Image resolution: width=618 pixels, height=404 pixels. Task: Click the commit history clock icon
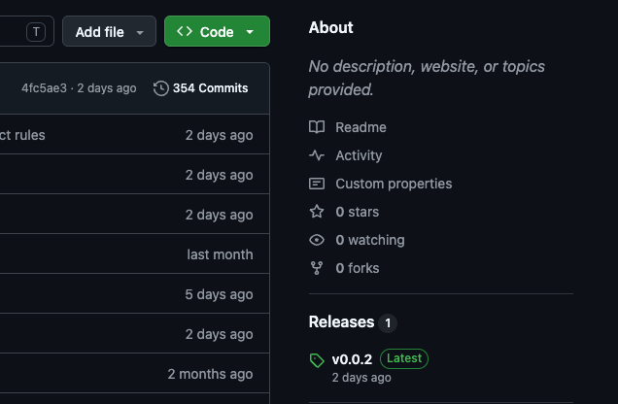tap(160, 88)
